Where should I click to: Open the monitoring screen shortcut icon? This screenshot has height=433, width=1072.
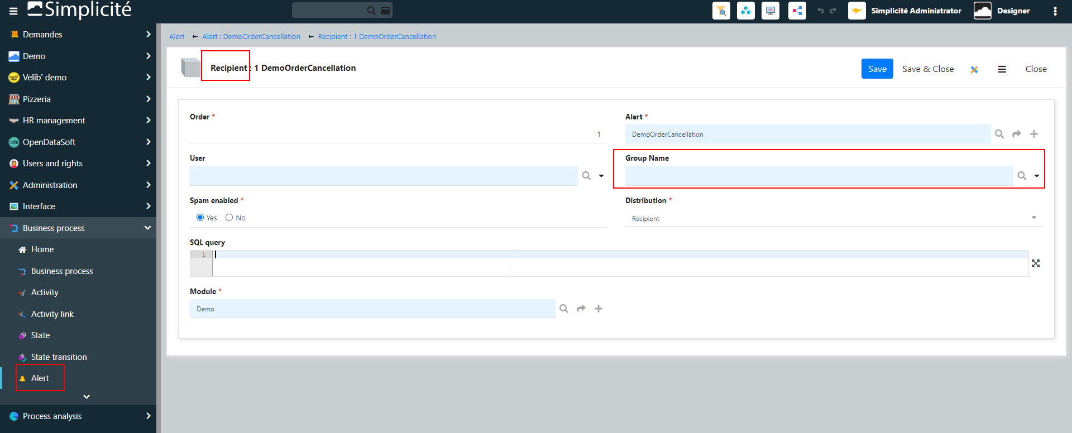pyautogui.click(x=770, y=11)
